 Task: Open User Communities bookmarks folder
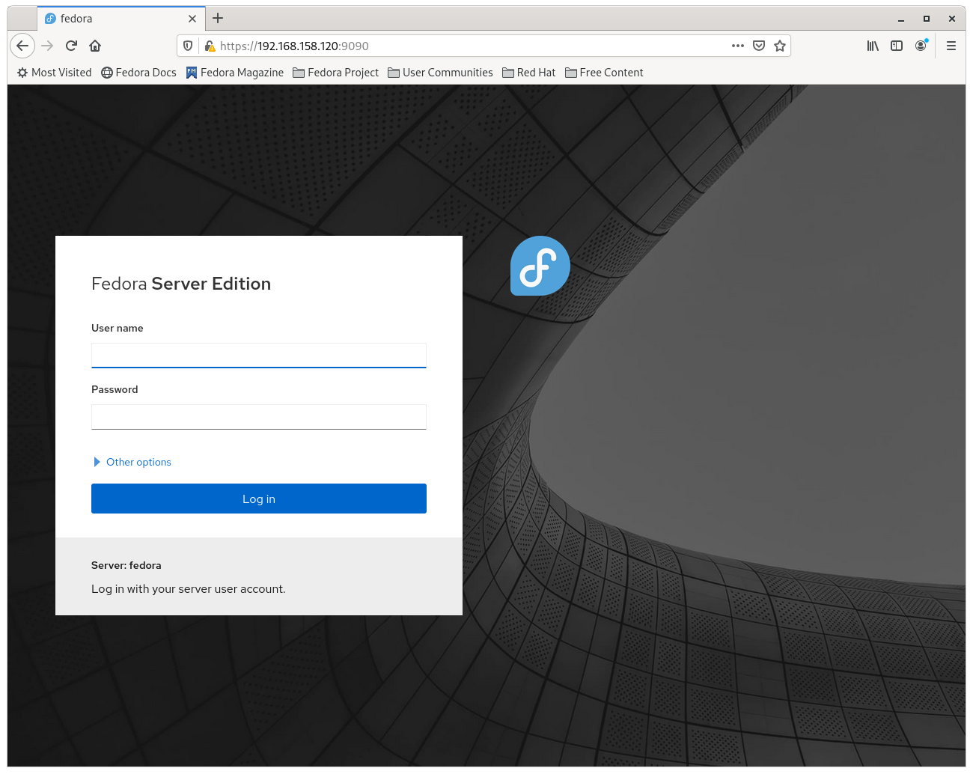(x=440, y=73)
